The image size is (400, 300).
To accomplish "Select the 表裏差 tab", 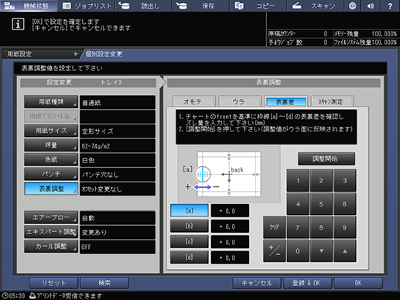I will click(286, 101).
